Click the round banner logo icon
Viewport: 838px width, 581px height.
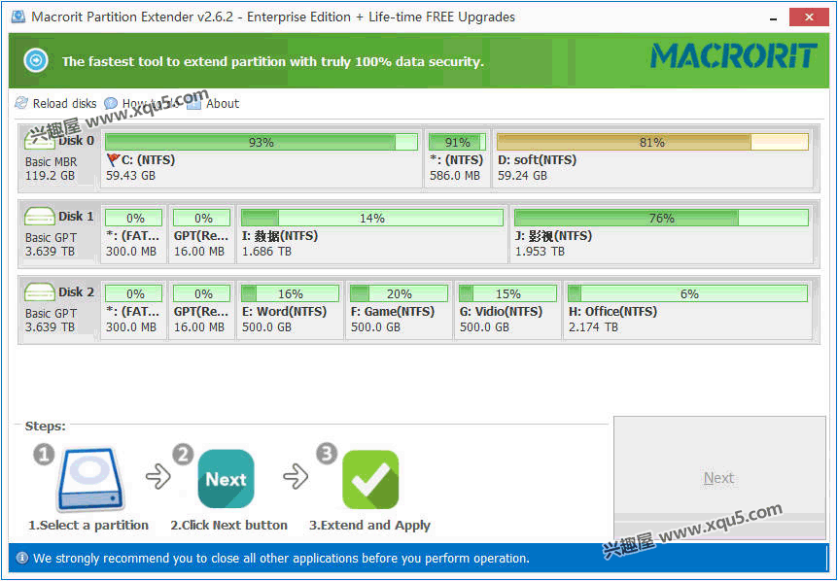[36, 60]
